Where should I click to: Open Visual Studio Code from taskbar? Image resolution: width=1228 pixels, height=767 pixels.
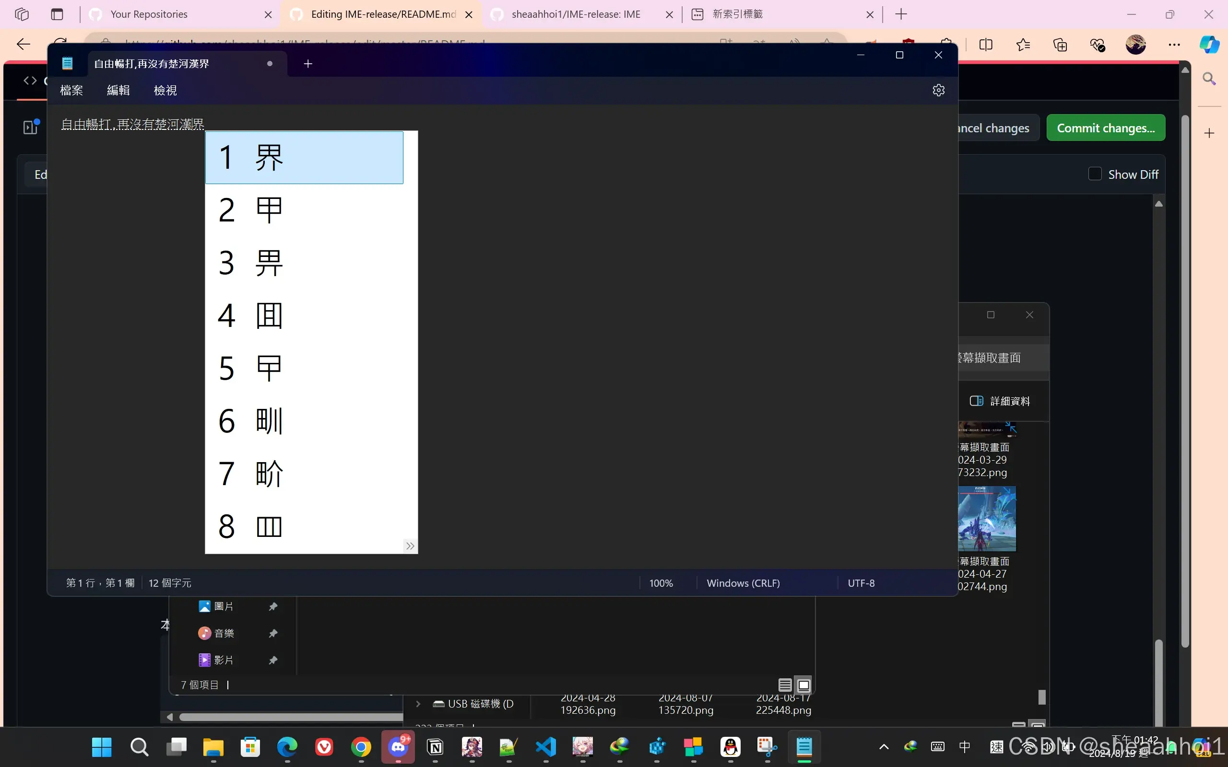click(546, 747)
